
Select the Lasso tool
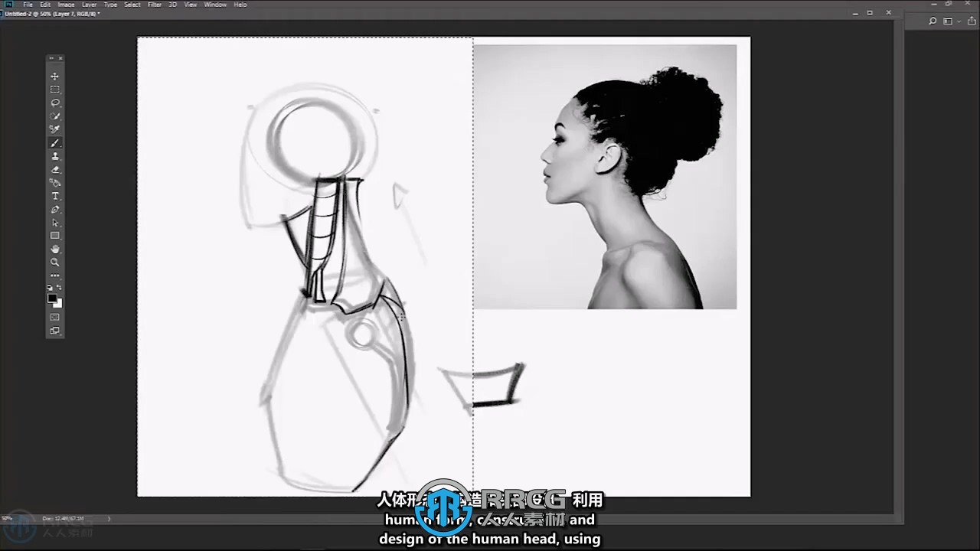(55, 103)
